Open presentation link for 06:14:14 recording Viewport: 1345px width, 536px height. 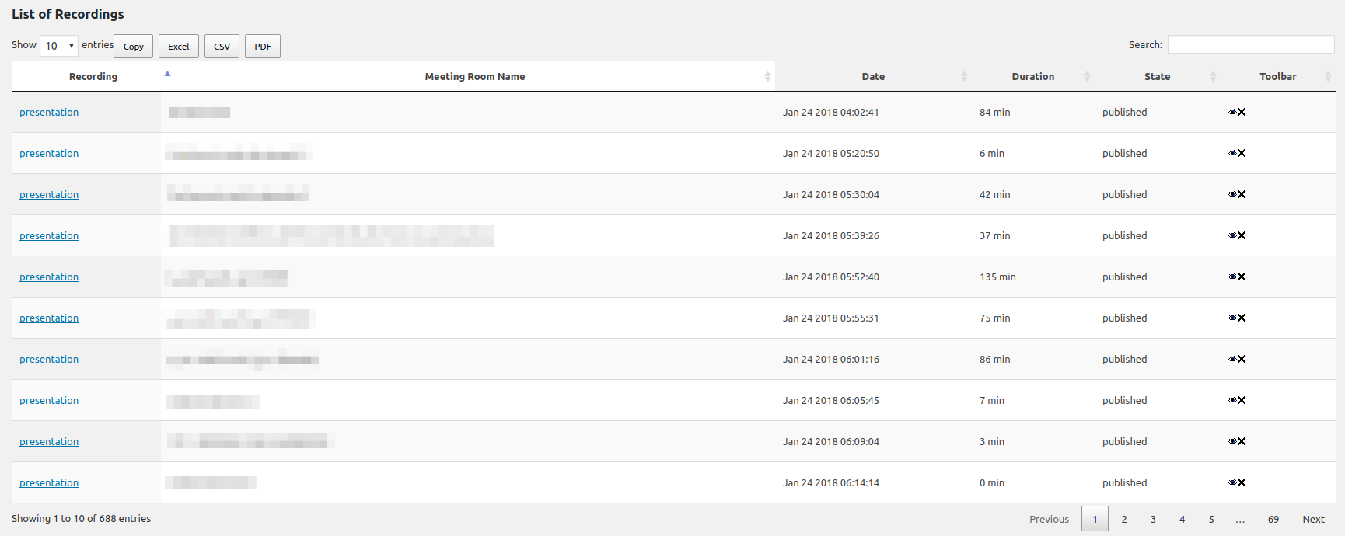pos(49,483)
